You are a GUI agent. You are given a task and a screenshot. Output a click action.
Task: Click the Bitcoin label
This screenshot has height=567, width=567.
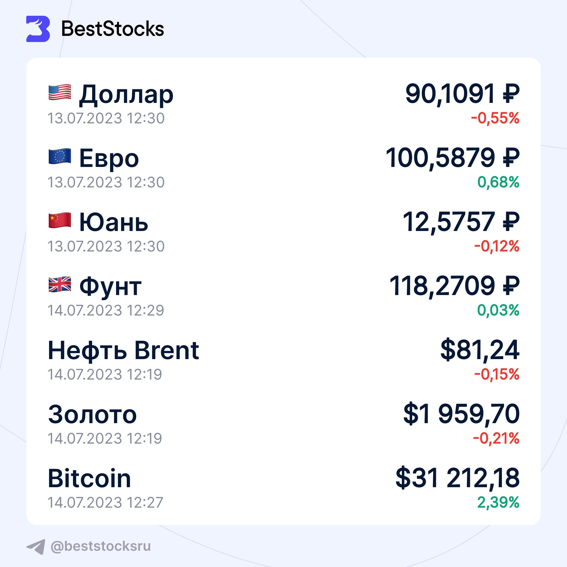(x=89, y=478)
